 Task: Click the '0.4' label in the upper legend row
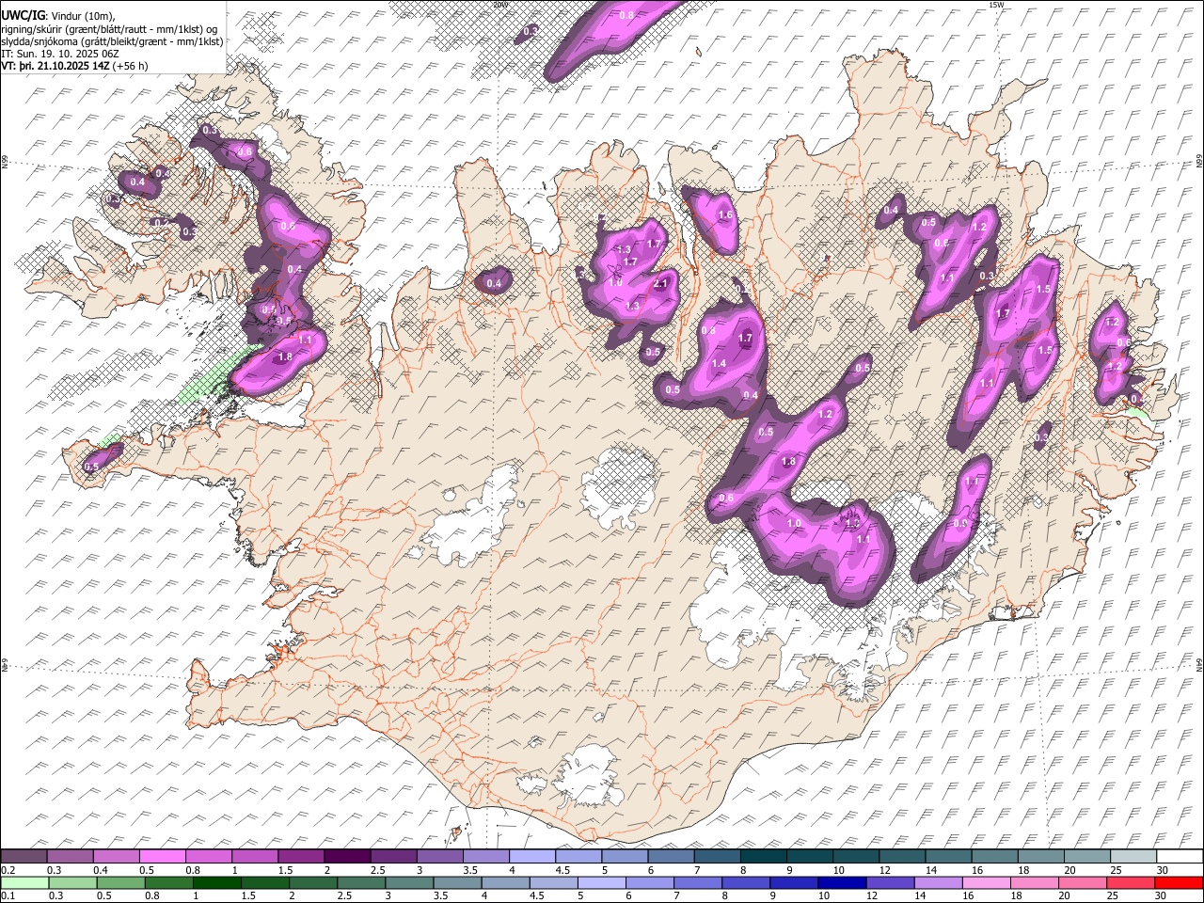[x=100, y=871]
